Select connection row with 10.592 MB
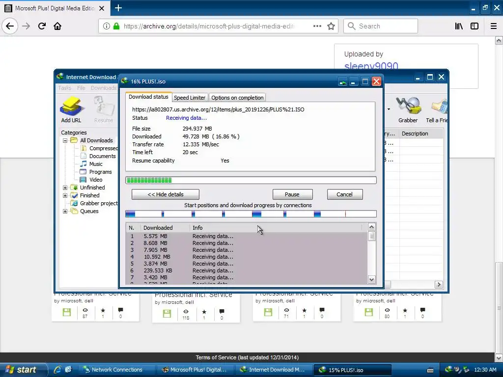The image size is (503, 377). pos(247,257)
